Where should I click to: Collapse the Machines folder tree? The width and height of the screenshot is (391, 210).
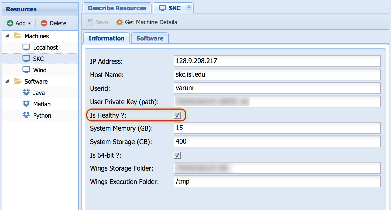coord(7,36)
